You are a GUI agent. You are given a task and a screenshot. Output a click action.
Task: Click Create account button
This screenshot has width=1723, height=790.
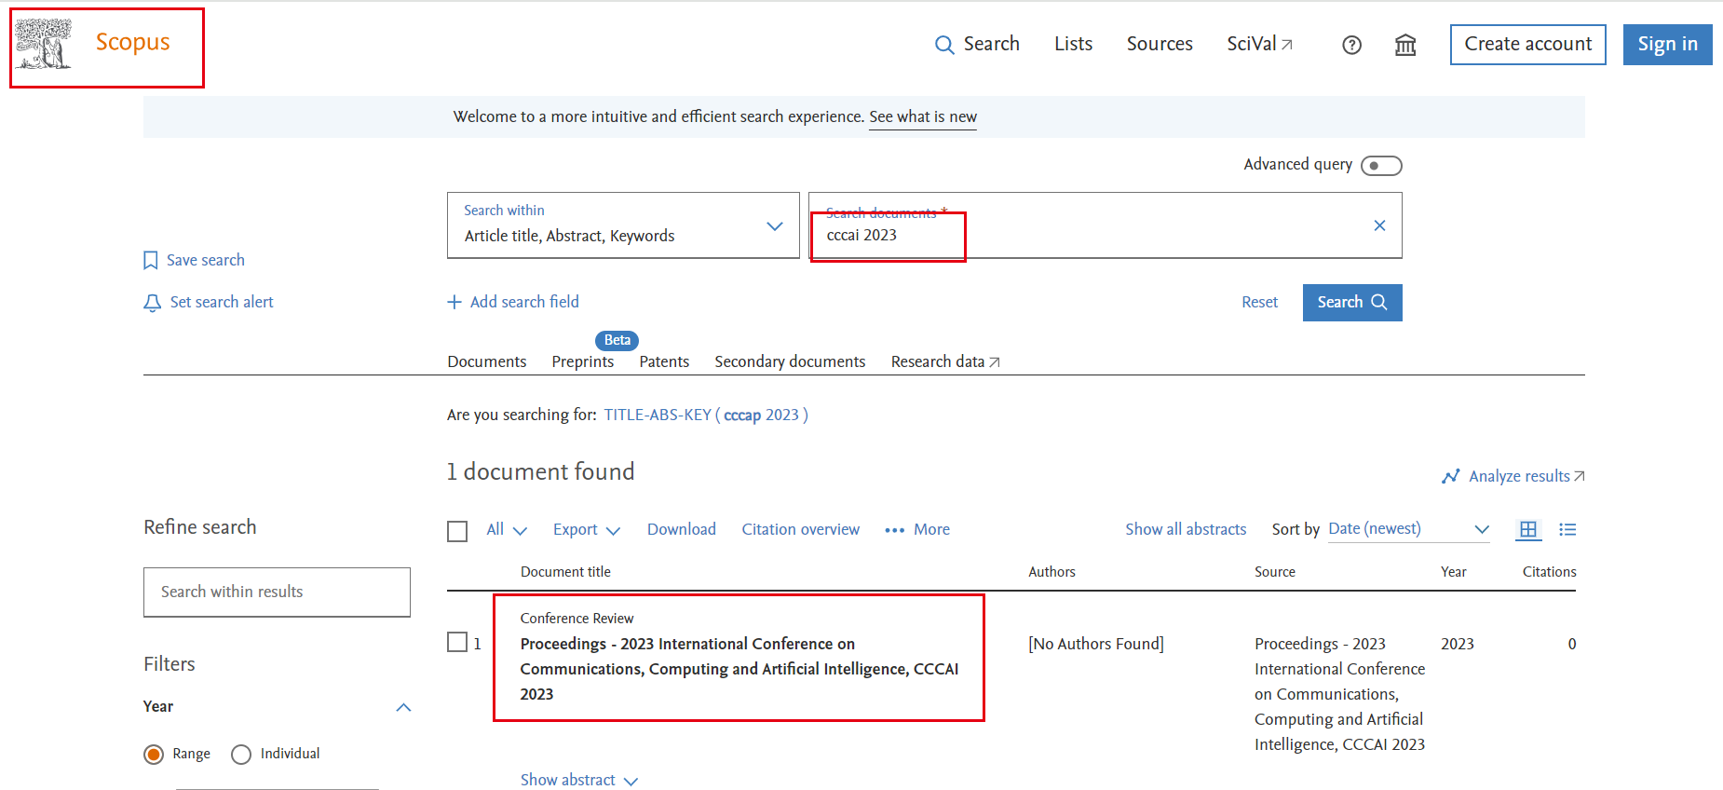coord(1527,44)
